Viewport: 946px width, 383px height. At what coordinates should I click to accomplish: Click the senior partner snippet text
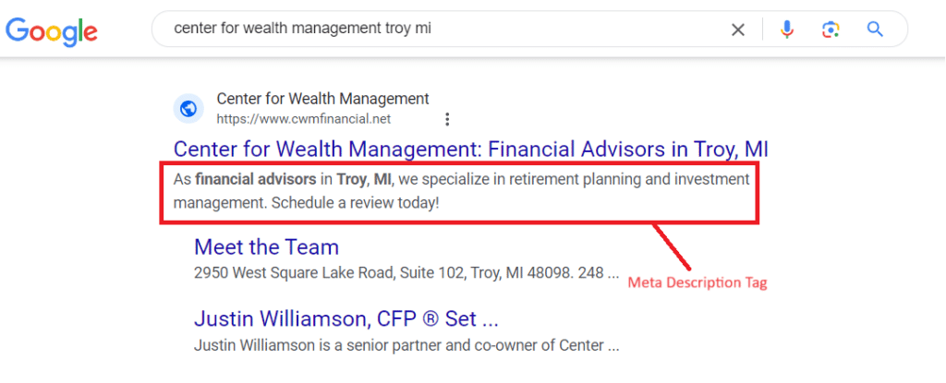(x=406, y=346)
